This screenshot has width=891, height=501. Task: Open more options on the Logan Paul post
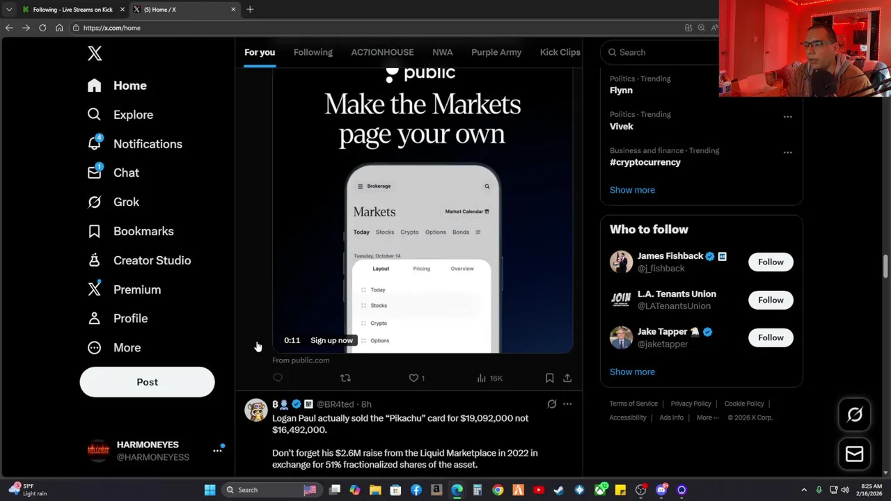tap(567, 404)
